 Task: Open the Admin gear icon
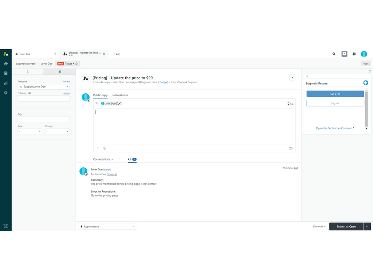pyautogui.click(x=5, y=93)
